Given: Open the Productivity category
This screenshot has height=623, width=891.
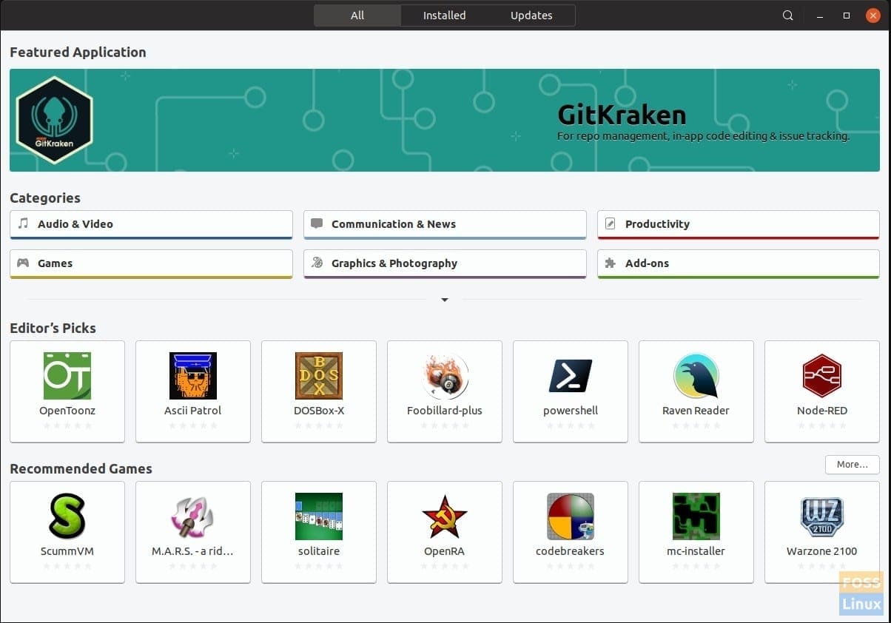Looking at the screenshot, I should click(x=738, y=224).
